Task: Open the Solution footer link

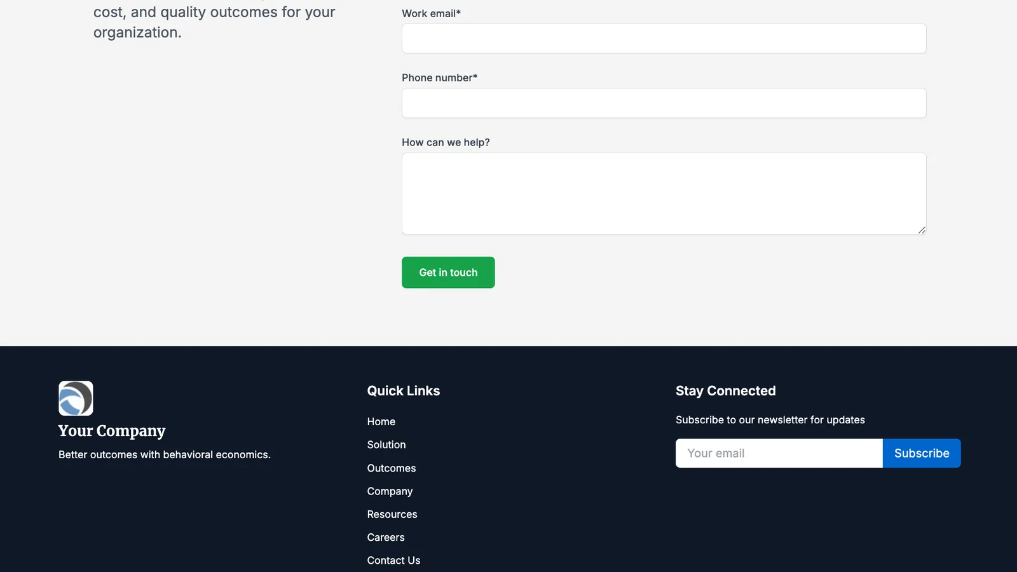Action: pyautogui.click(x=386, y=445)
